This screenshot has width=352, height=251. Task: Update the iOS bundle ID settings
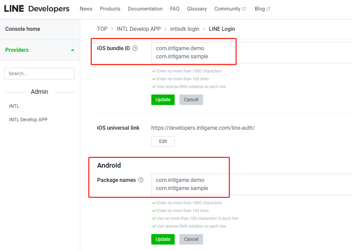point(163,100)
